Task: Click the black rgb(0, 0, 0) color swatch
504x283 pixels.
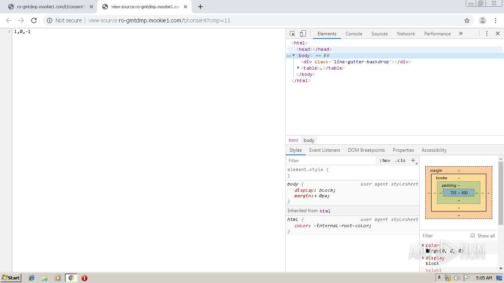Action: (x=428, y=251)
